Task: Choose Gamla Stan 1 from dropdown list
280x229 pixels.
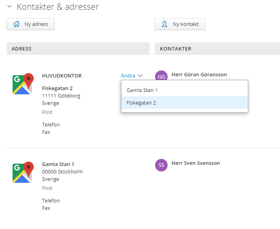Action: pyautogui.click(x=184, y=90)
